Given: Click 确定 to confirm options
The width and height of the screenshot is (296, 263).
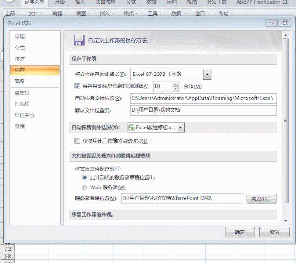Looking at the screenshot, I should point(240,232).
